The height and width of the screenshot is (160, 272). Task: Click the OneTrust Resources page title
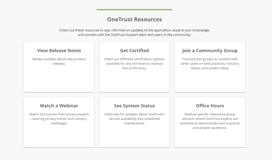click(134, 19)
